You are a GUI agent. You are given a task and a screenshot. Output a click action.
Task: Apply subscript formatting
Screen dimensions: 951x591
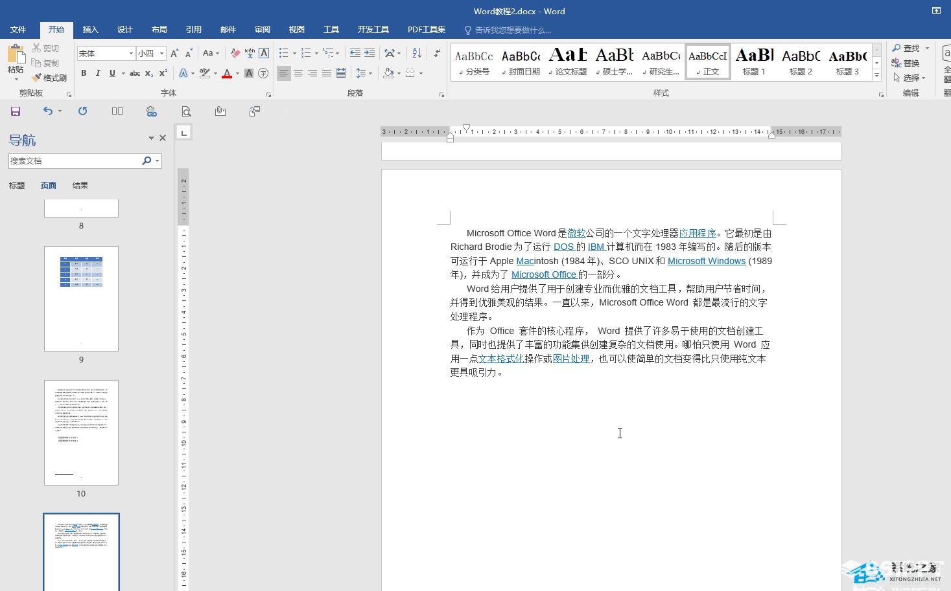click(x=149, y=73)
